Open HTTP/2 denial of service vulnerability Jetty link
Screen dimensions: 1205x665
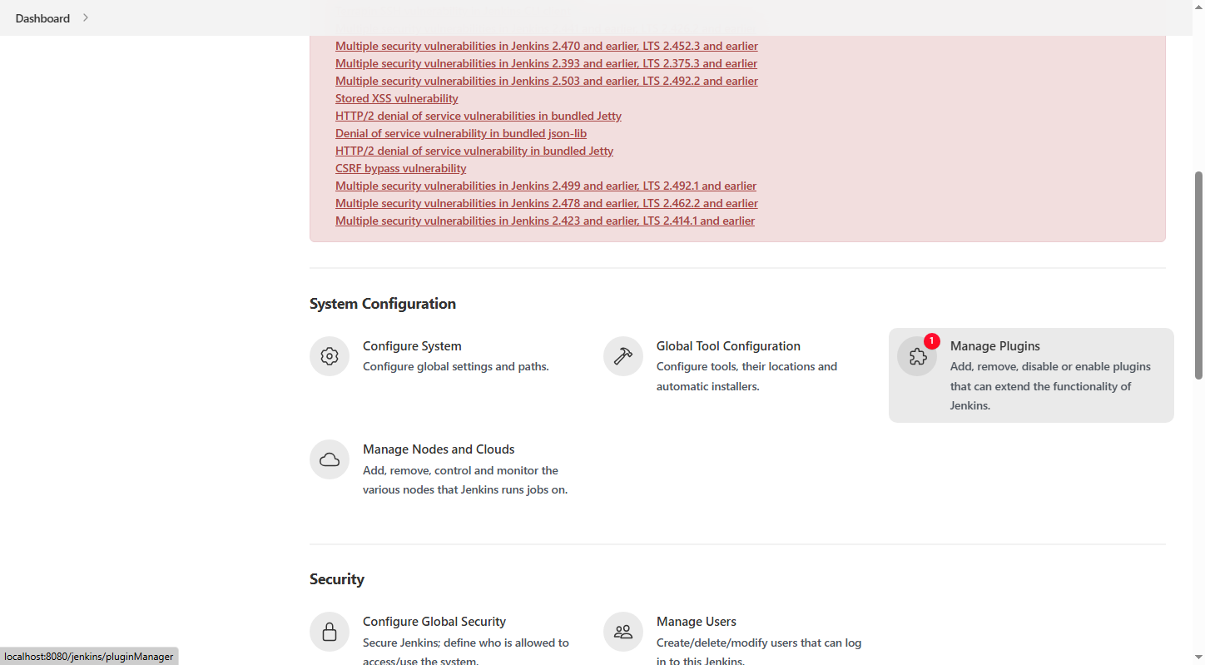[x=474, y=151]
